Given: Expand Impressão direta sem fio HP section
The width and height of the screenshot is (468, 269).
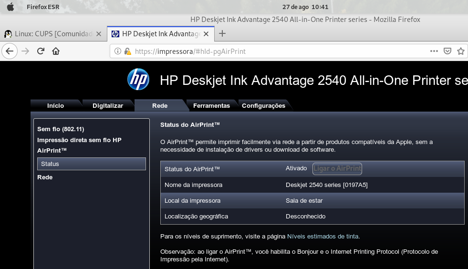Looking at the screenshot, I should point(79,140).
